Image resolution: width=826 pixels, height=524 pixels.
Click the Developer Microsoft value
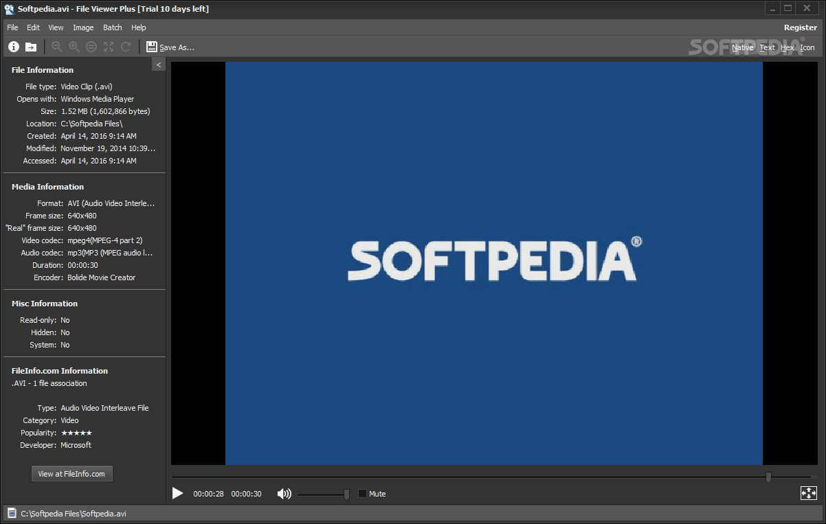[76, 445]
